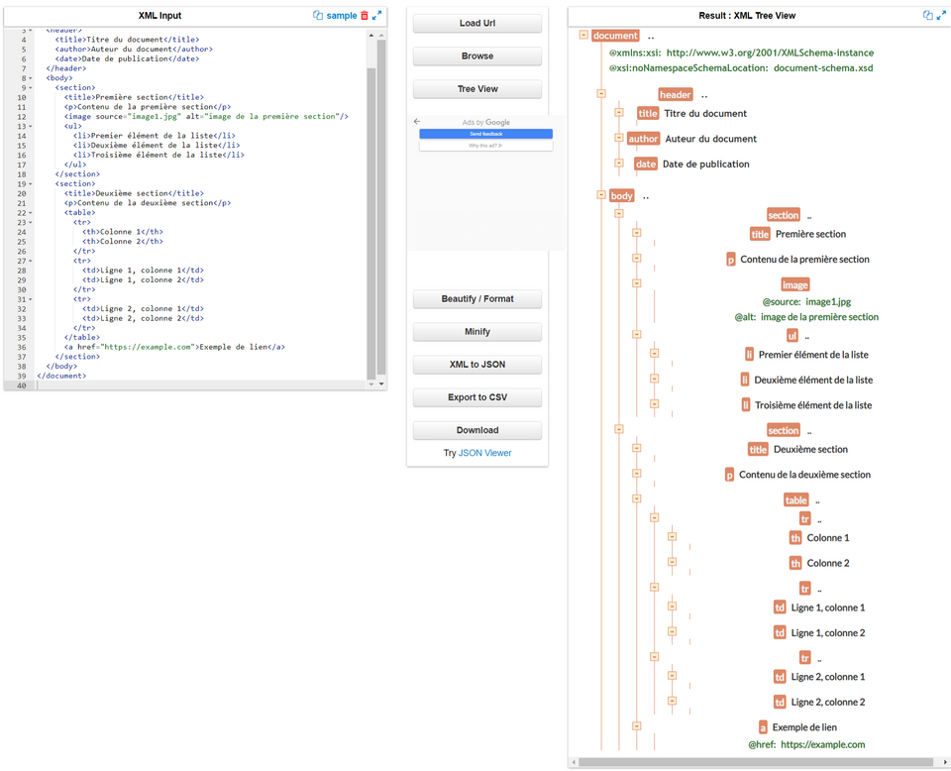Collapse the author node toggle

[x=618, y=138]
